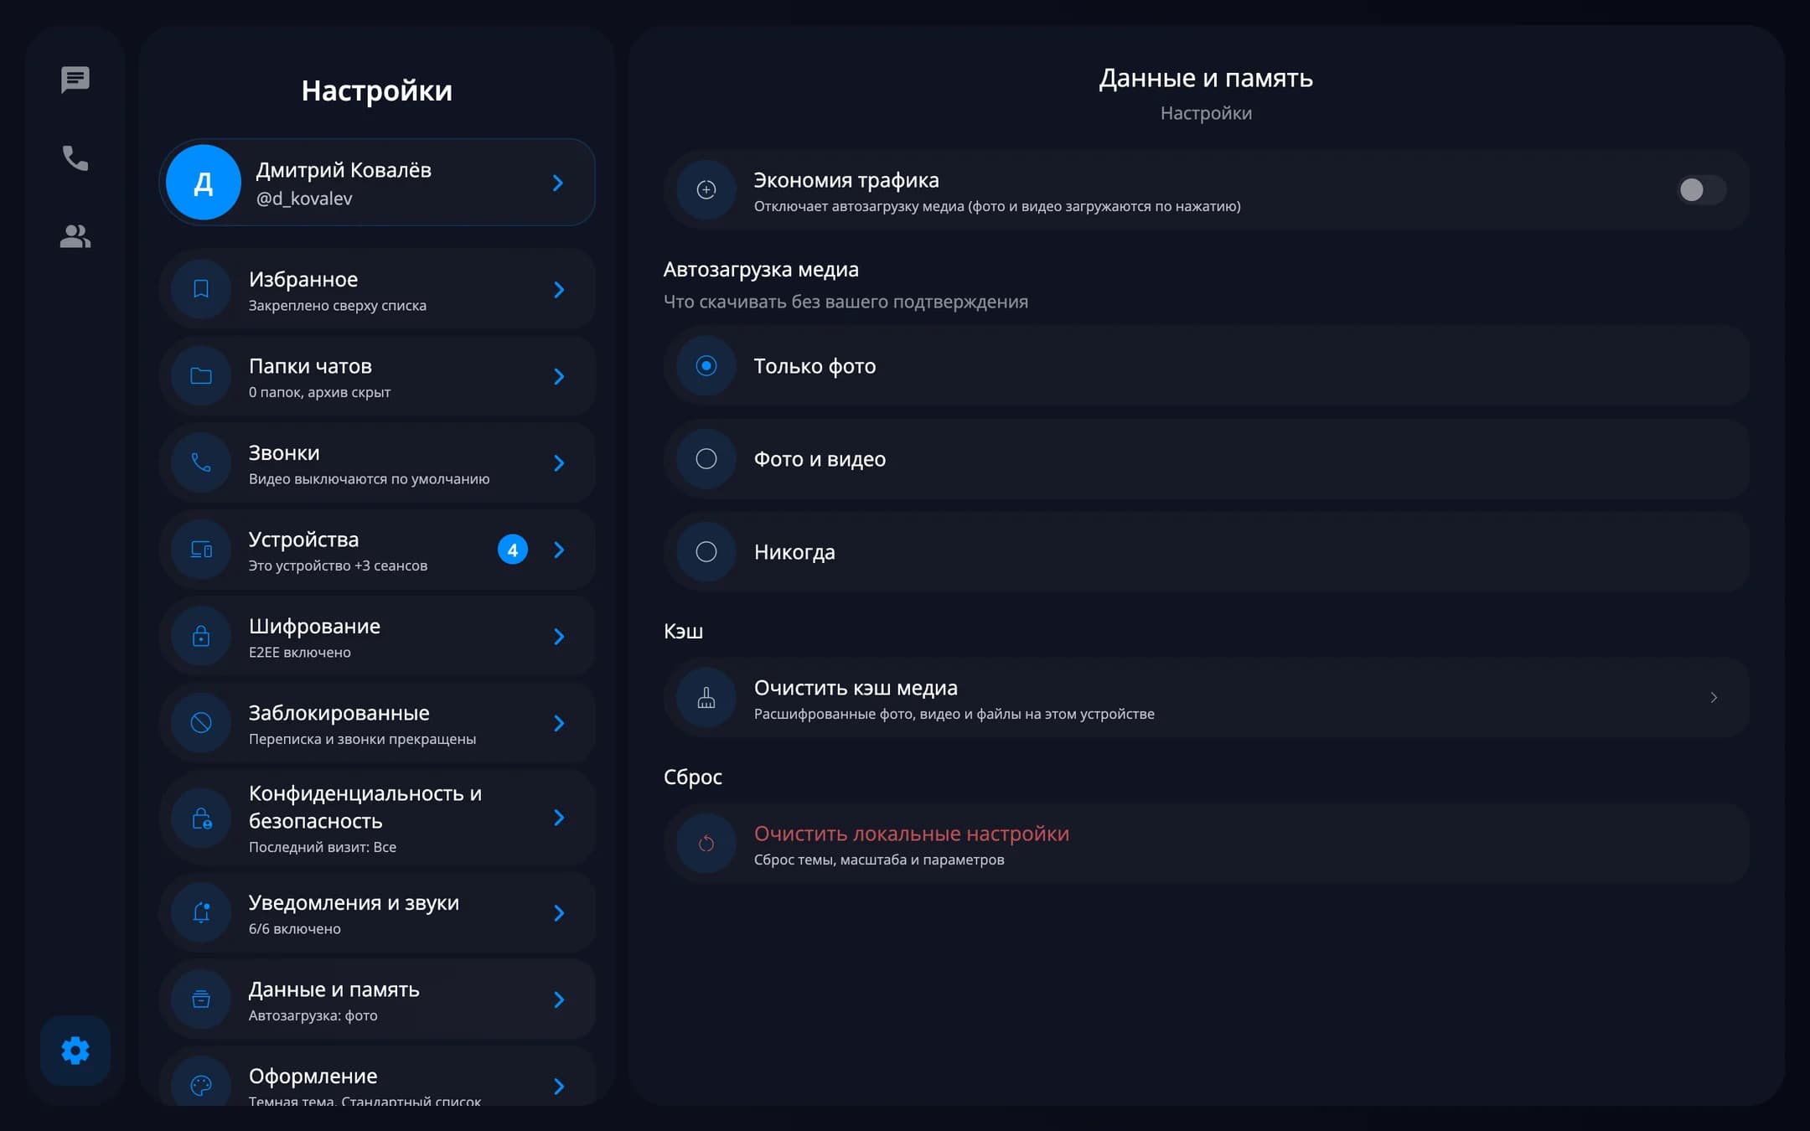1810x1131 pixels.
Task: Click the Звонки phone icon
Action: [201, 462]
